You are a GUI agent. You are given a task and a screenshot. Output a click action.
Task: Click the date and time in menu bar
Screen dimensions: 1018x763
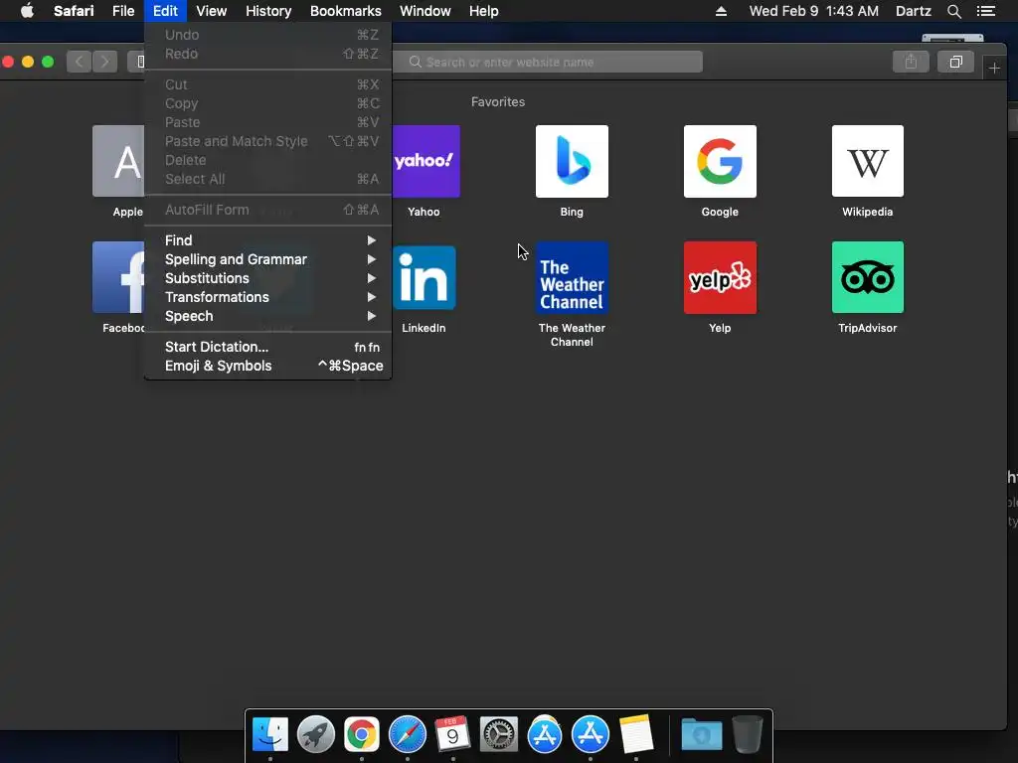point(813,11)
